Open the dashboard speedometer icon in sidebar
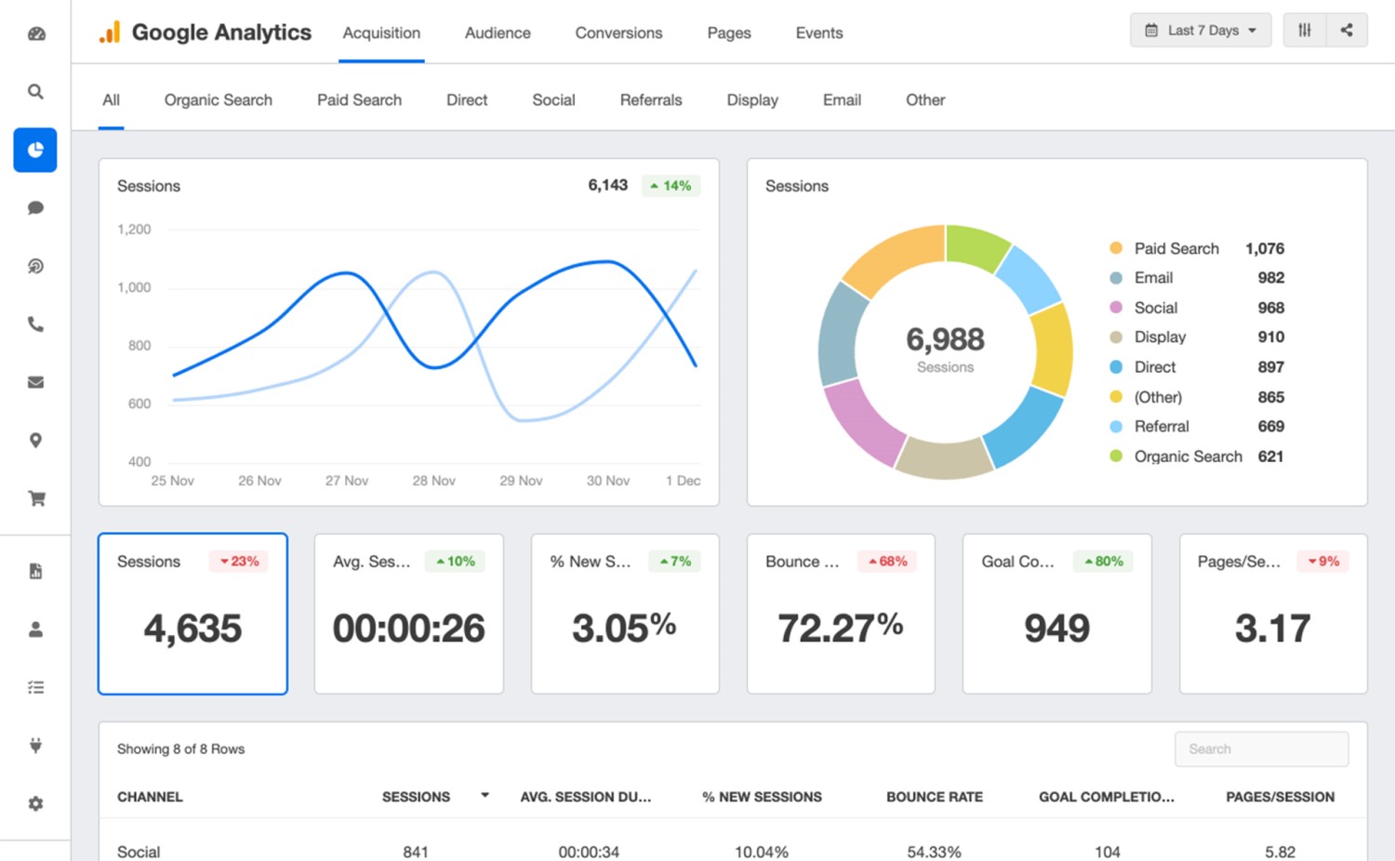Screen dimensions: 1395x861 [35, 33]
